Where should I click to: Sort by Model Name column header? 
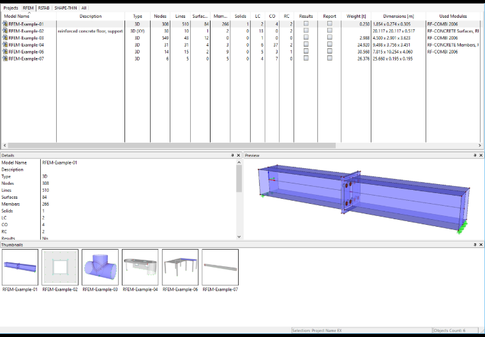[x=29, y=16]
